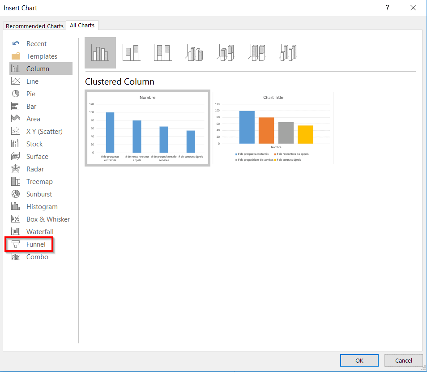Screen dimensions: 427x372
Task: Pick the 3-D Clustered Column subtype icon
Action: tap(194, 53)
